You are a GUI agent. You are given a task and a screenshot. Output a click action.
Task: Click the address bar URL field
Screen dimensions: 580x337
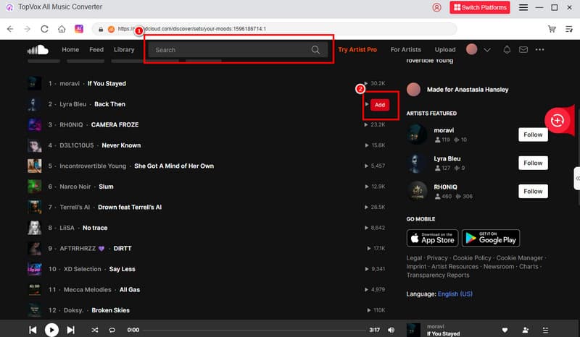coord(275,29)
